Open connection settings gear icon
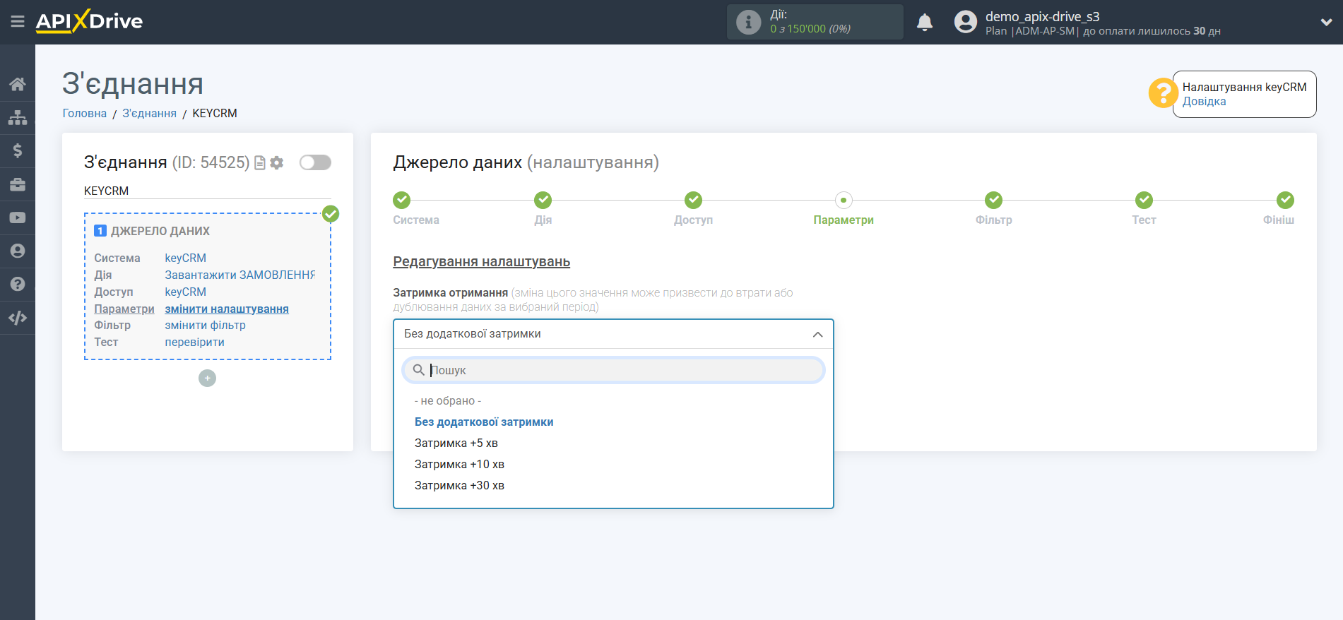The image size is (1343, 620). point(277,163)
